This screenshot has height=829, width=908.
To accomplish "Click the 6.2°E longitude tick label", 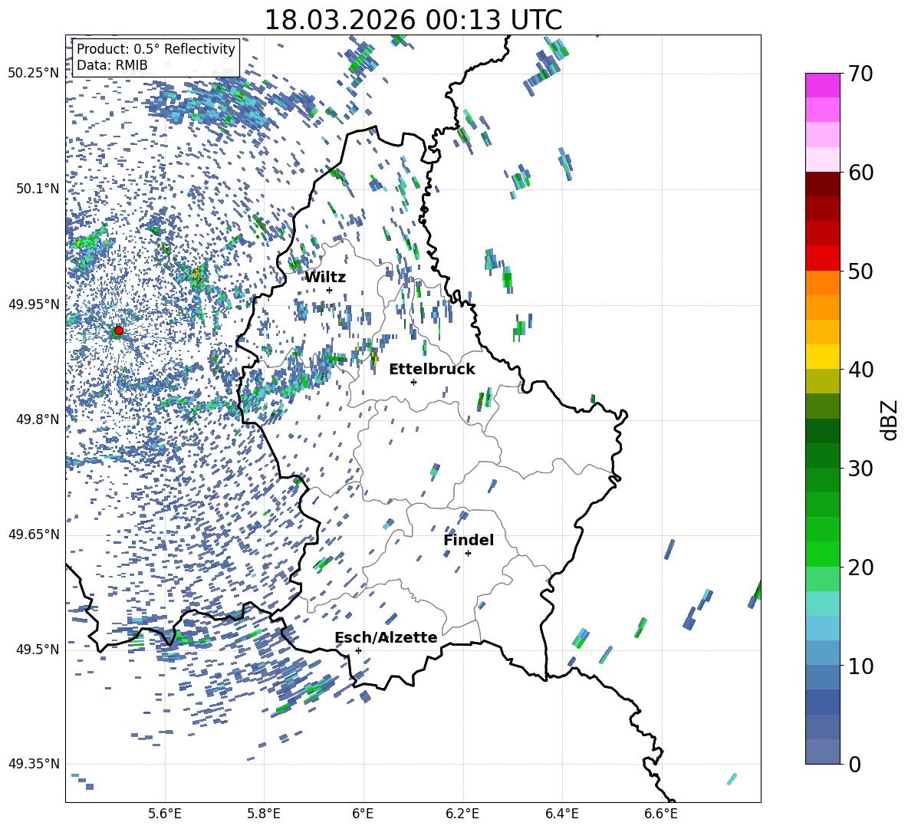I will [x=463, y=813].
